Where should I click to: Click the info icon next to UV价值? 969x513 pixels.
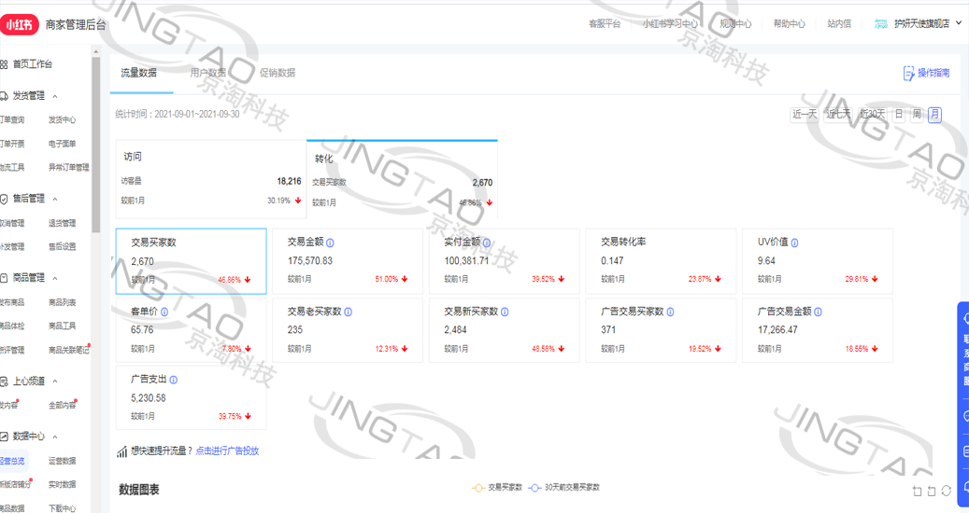pos(794,243)
